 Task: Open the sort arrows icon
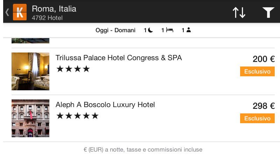point(239,13)
